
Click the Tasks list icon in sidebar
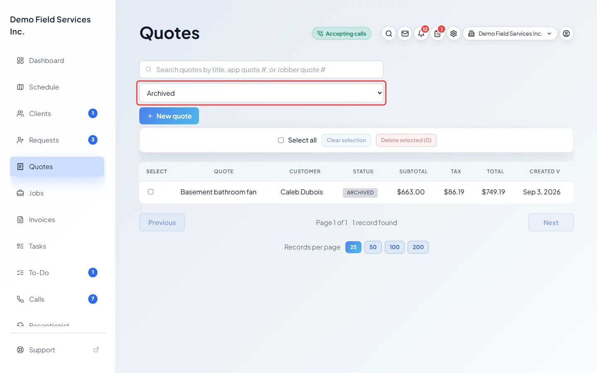(20, 246)
